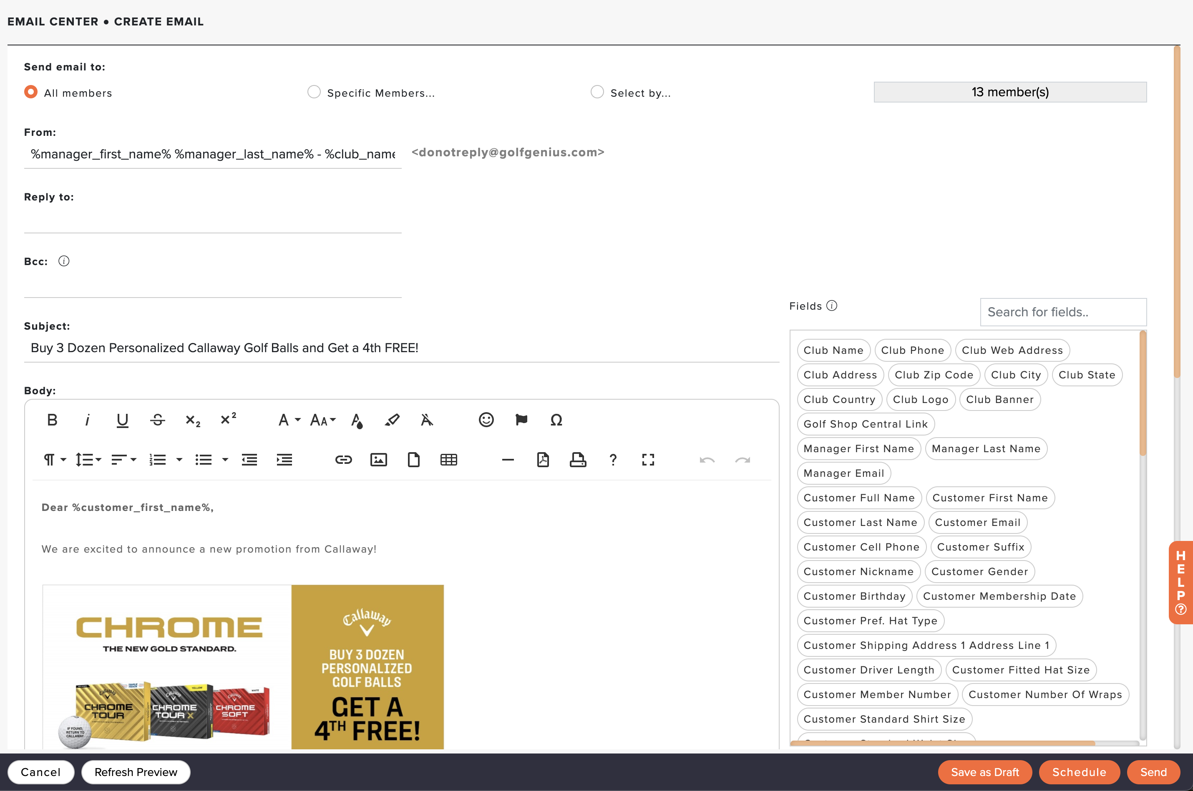Insert a file attachment
Viewport: 1193px width, 791px height.
click(413, 460)
